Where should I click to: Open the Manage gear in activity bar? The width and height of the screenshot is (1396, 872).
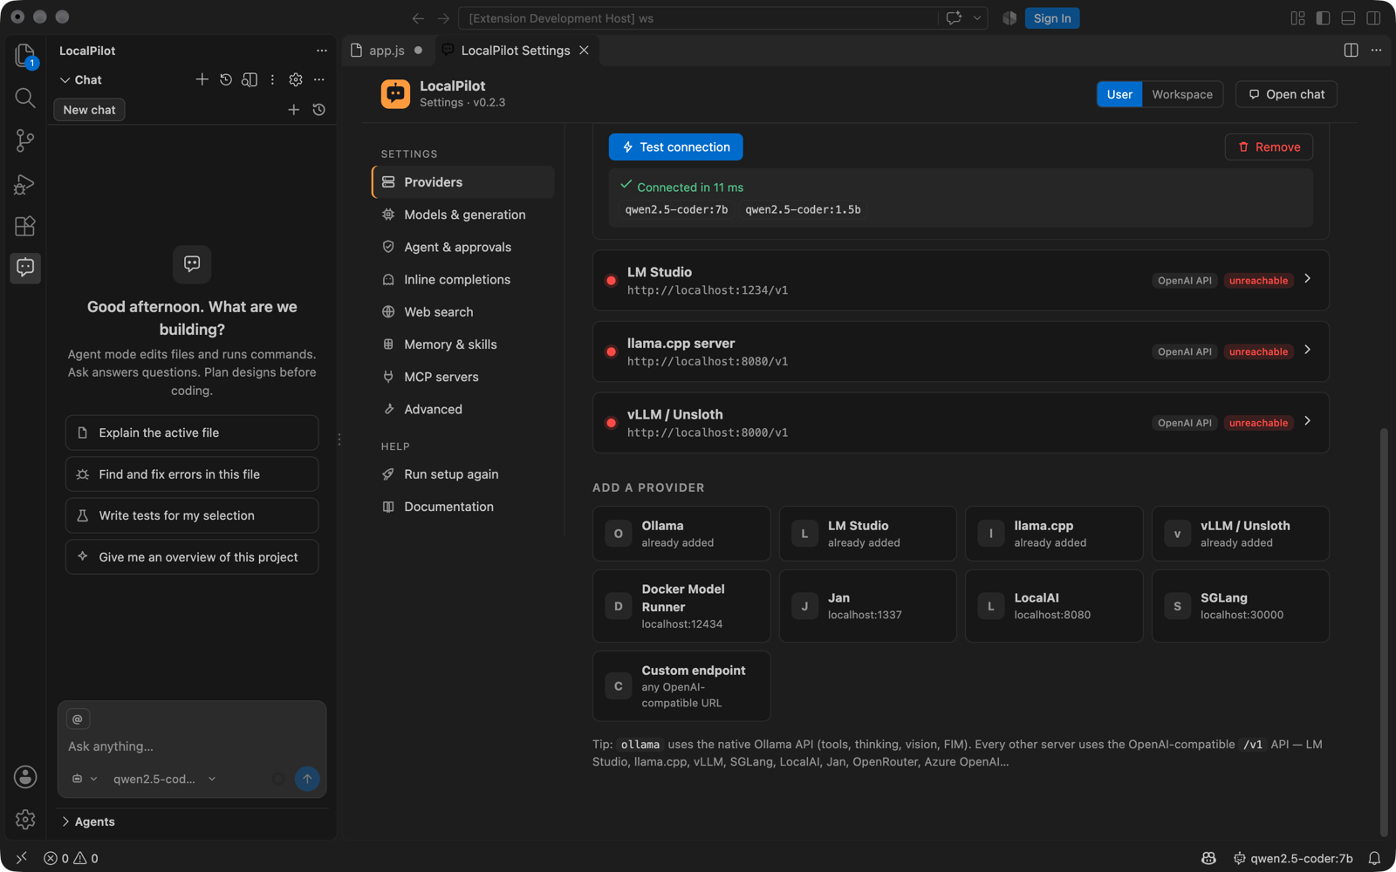point(25,819)
